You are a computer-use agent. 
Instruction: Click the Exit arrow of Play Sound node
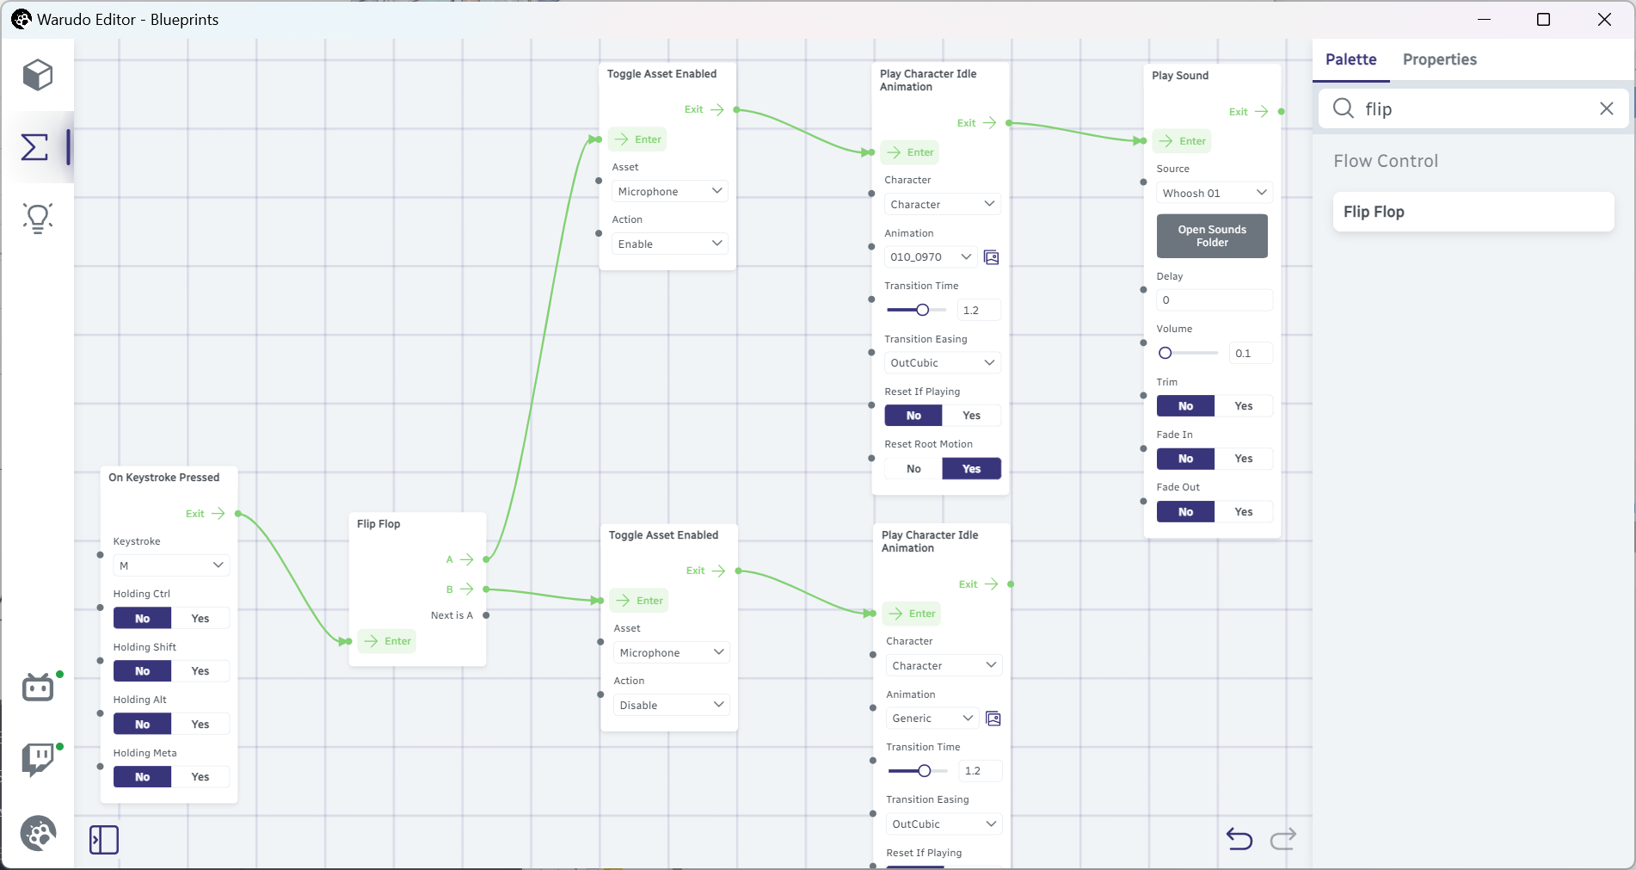point(1261,112)
